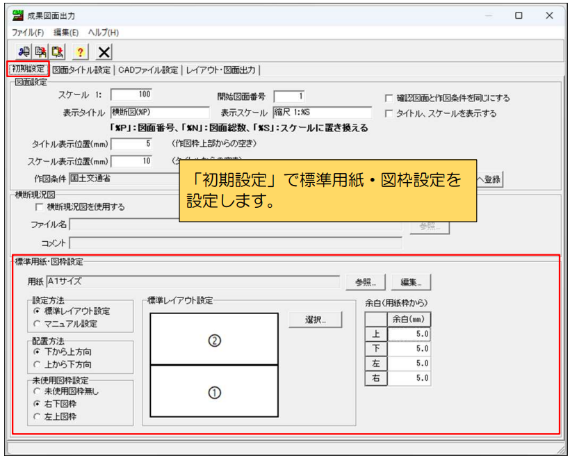Click the second toolbar icon, document with red arrow
This screenshot has width=570, height=458.
40,52
